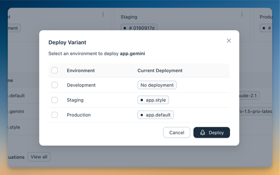Screen dimensions: 280x175
Task: Select the Development row label
Action: coord(81,85)
